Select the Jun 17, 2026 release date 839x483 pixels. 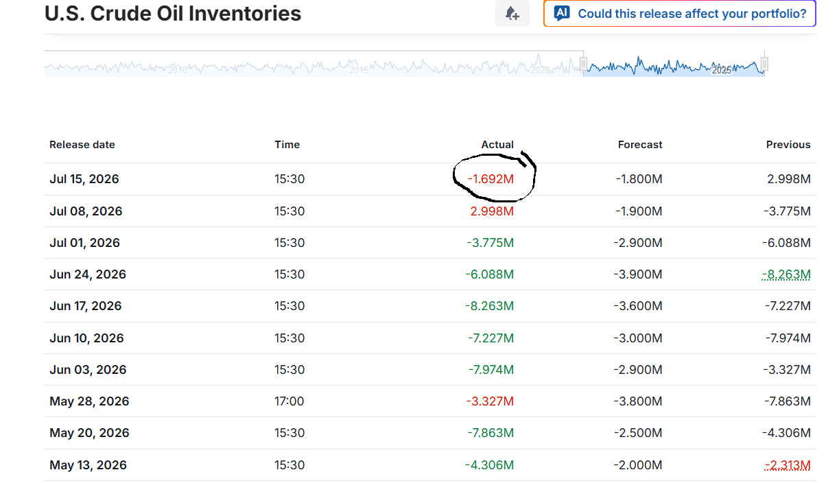[86, 306]
